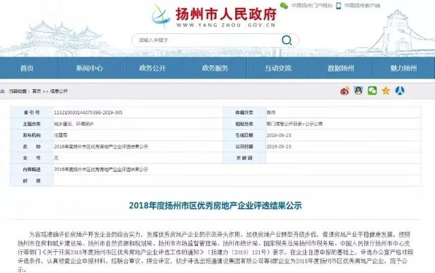
Task: Click 首页 link in the breadcrumb
Action: point(37,91)
